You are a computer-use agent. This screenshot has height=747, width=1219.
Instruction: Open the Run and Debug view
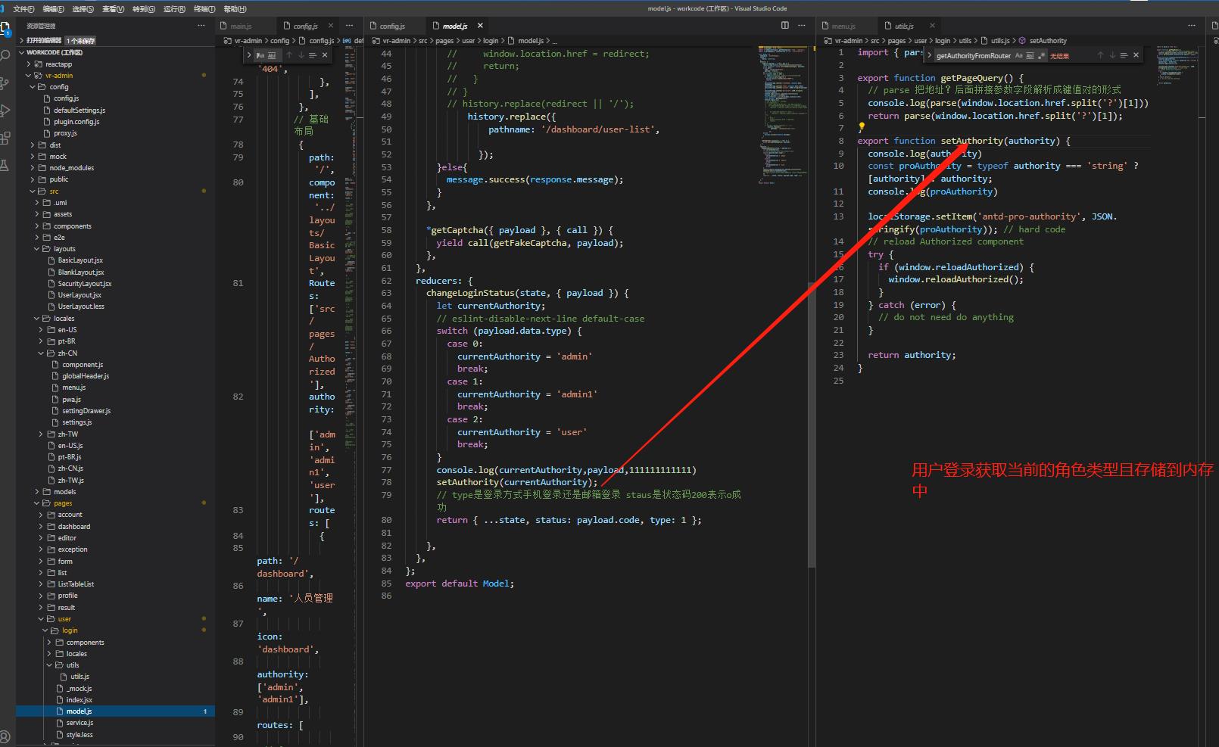(6, 110)
